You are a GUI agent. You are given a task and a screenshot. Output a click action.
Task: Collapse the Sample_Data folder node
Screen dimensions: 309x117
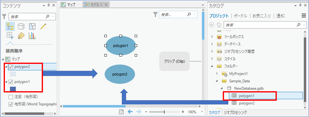pyautogui.click(x=217, y=81)
